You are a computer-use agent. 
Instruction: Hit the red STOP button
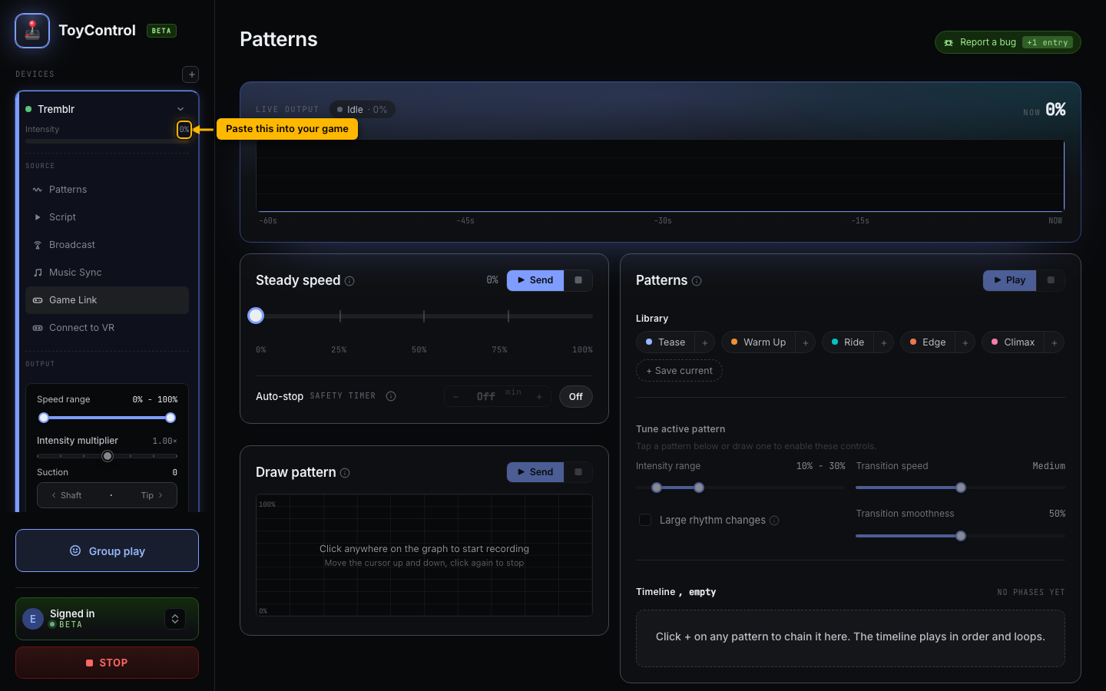point(107,663)
